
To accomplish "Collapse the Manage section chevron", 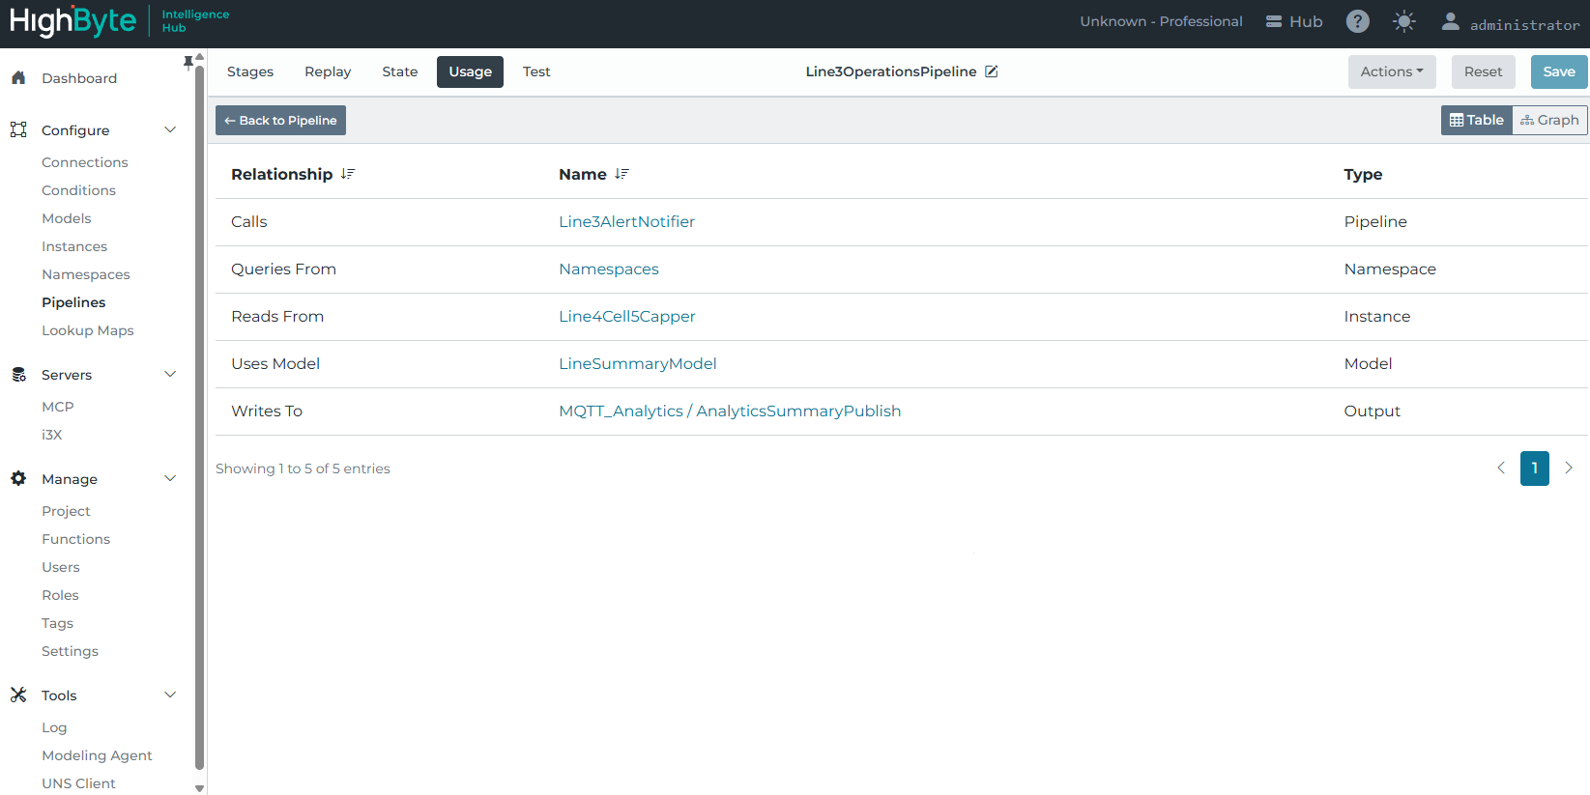I will pyautogui.click(x=170, y=479).
